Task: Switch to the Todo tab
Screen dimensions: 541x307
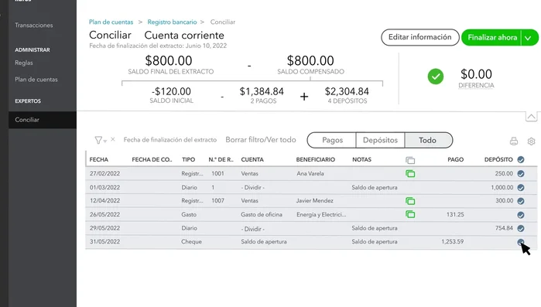Action: click(x=428, y=140)
